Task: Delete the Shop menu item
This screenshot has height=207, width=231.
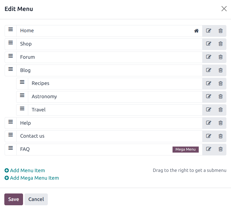Action: tap(220, 44)
